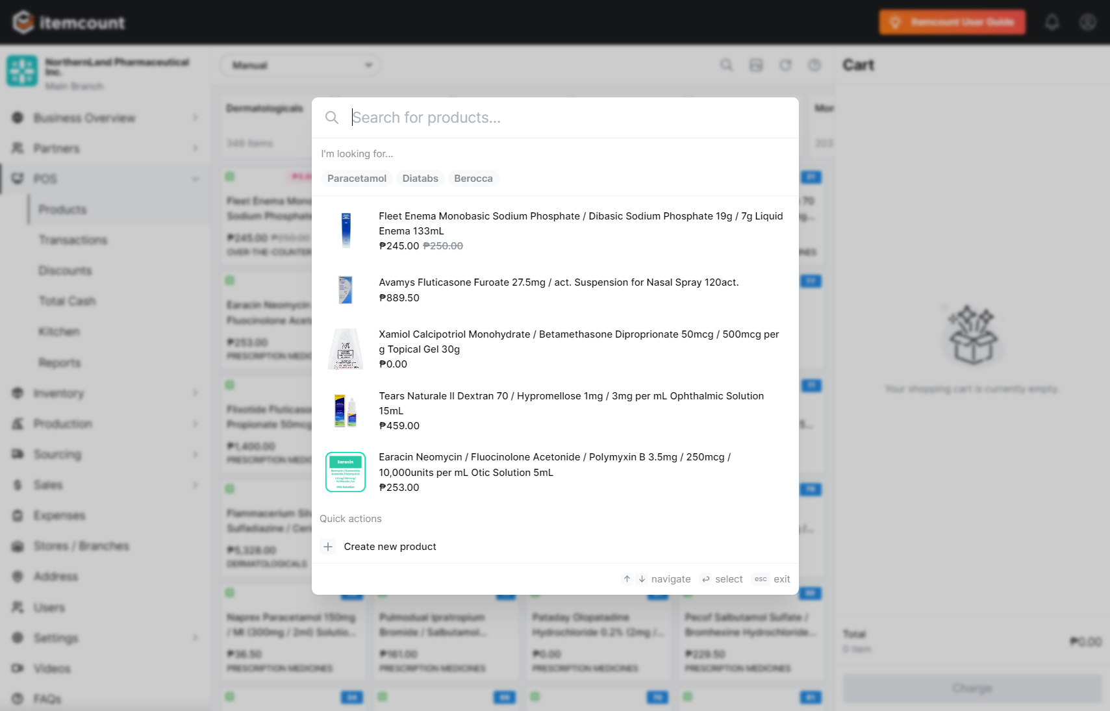Click the refresh icon in products toolbar

pos(785,65)
